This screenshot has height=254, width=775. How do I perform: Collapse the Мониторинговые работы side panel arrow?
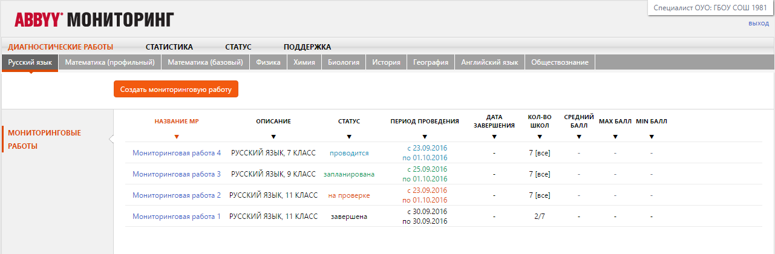point(111,140)
